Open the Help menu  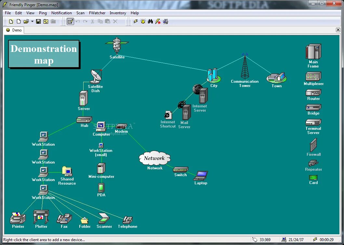click(135, 13)
